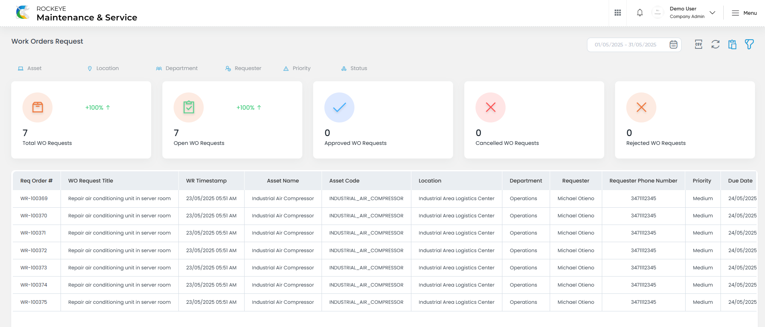Click asset code in WR-100371 row
The height and width of the screenshot is (327, 765).
(366, 233)
